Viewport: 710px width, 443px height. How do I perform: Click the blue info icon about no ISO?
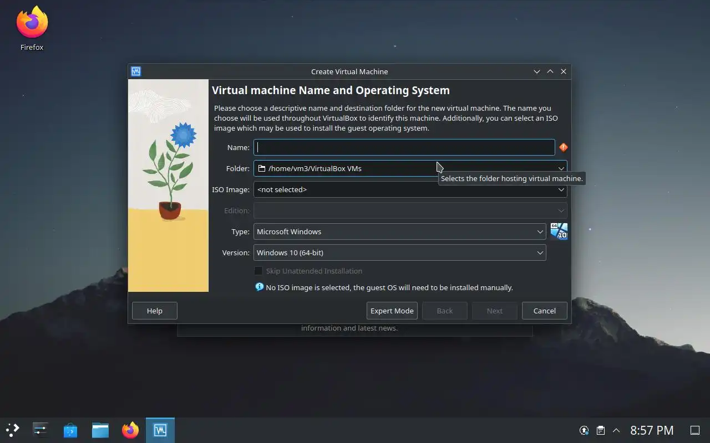(259, 287)
